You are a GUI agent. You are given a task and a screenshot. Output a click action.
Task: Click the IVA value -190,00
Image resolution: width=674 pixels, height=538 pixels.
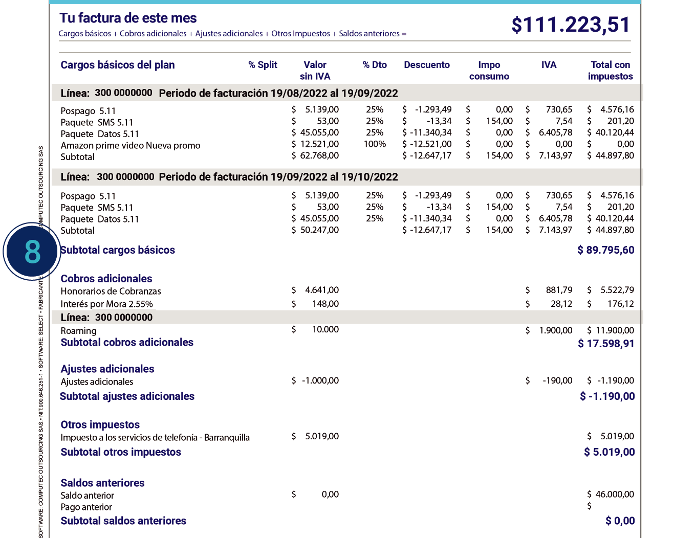coord(557,380)
